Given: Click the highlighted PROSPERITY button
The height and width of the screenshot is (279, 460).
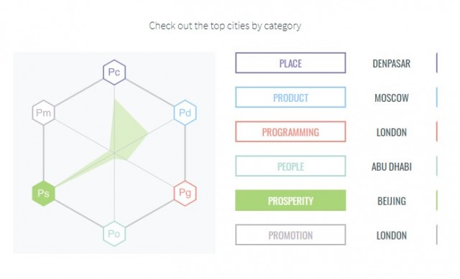Looking at the screenshot, I should (x=290, y=201).
